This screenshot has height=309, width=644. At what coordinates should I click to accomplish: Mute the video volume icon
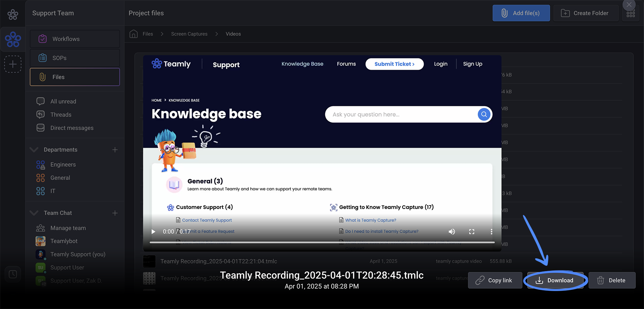coord(452,232)
